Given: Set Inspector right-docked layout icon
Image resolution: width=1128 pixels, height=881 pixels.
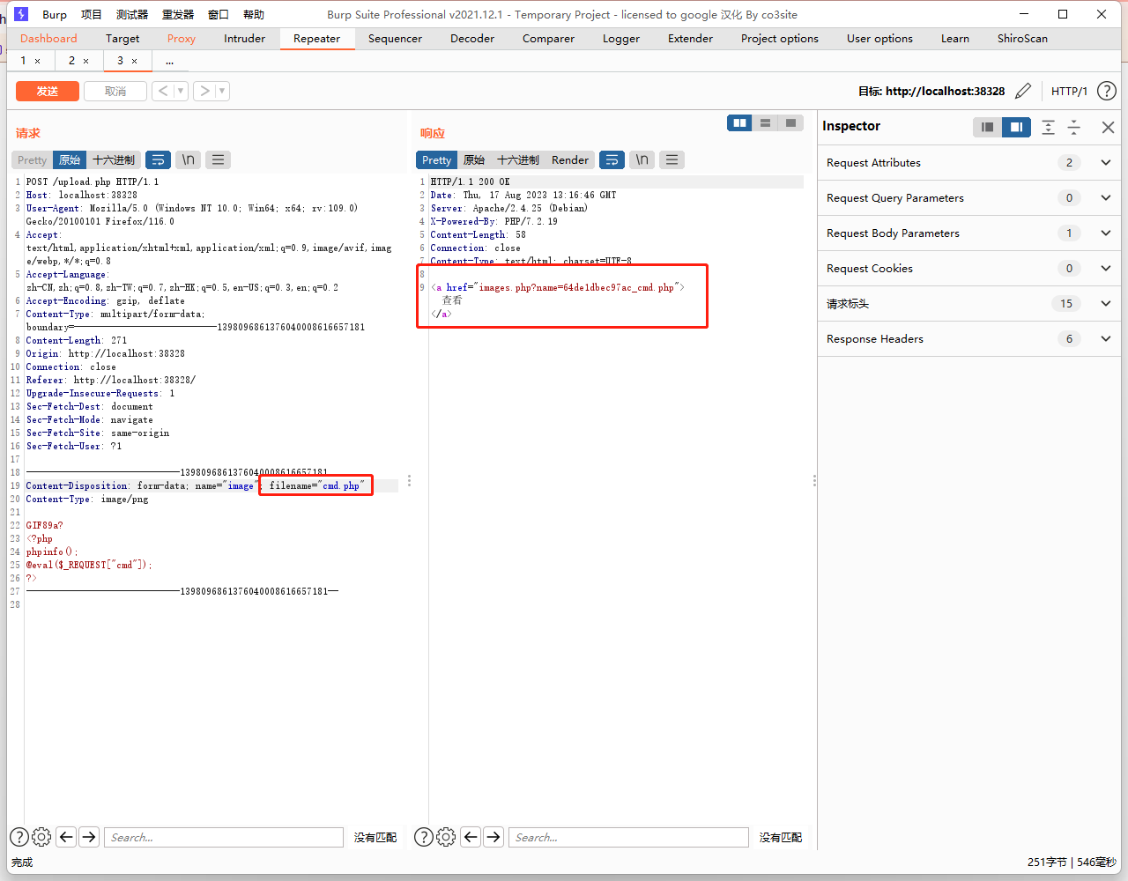Looking at the screenshot, I should (1016, 127).
